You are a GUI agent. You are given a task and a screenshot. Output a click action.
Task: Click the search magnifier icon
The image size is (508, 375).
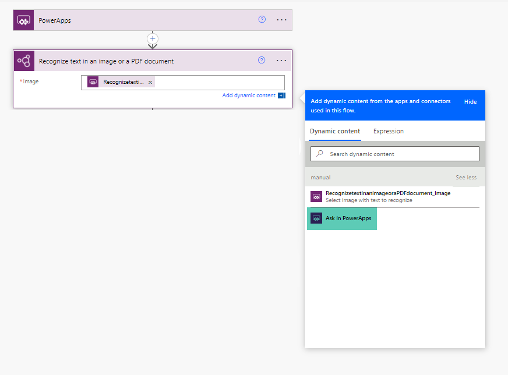click(320, 154)
